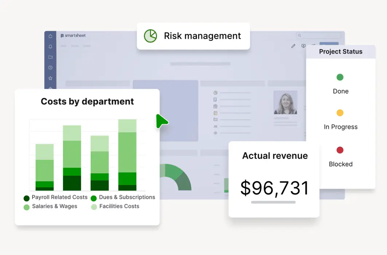Click the Done status label

click(341, 91)
